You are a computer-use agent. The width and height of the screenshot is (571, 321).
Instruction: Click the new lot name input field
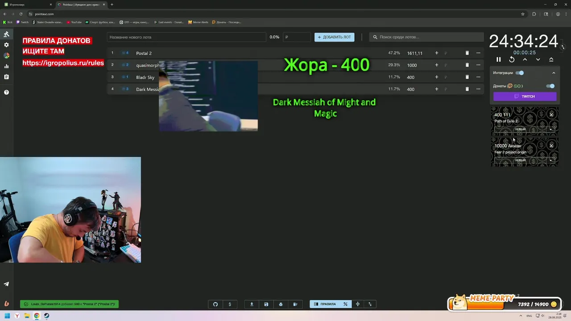tap(186, 37)
